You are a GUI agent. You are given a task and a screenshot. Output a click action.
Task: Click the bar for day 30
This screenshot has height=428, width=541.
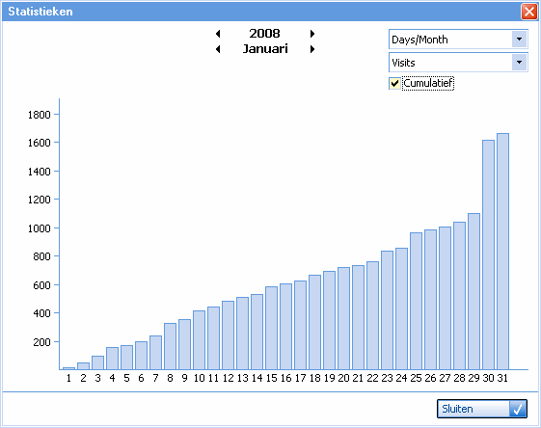[488, 254]
